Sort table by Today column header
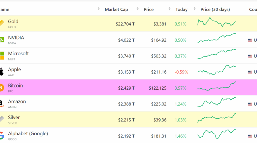257x143 pixels. (181, 9)
